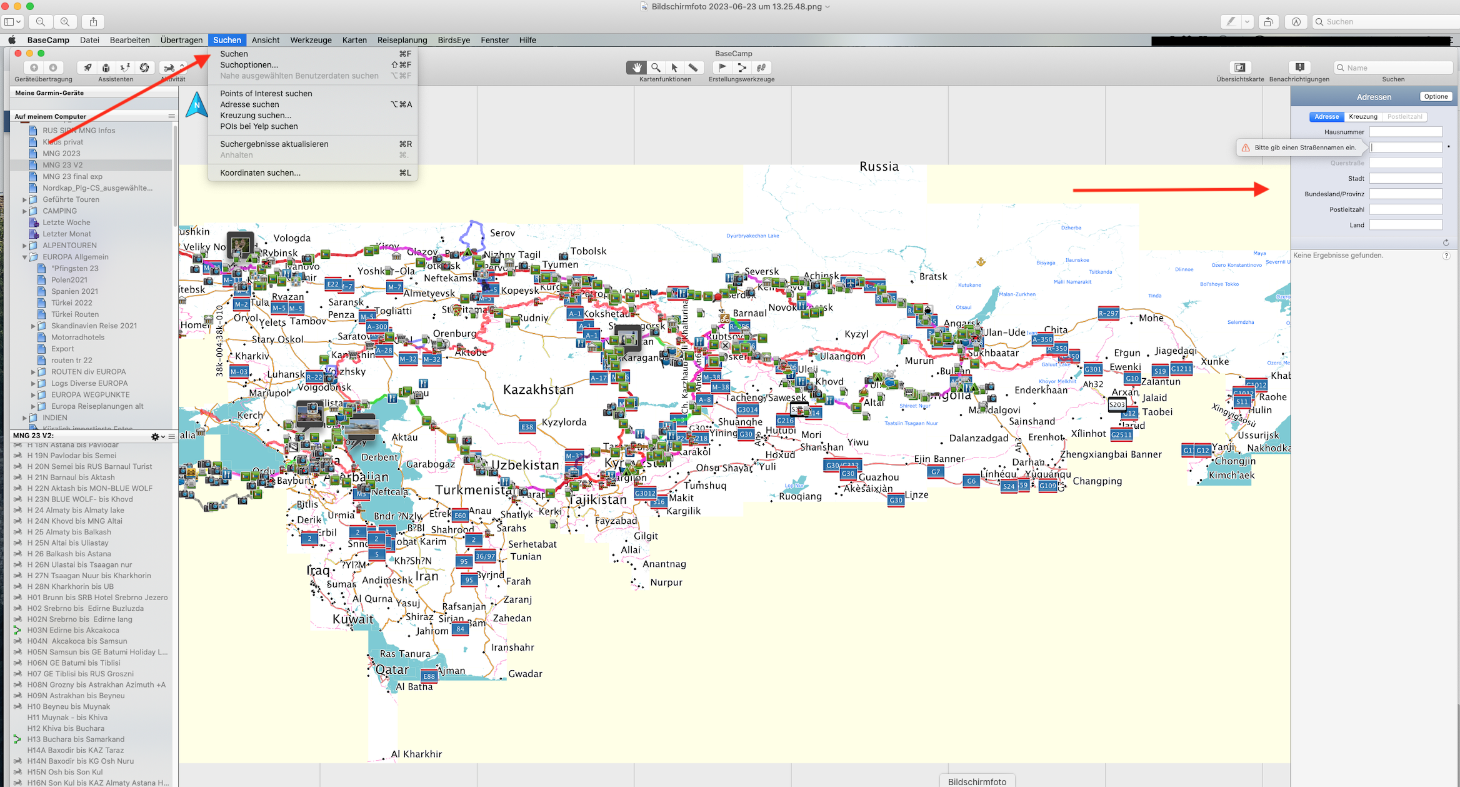Send to device upload arrow icon
Image resolution: width=1460 pixels, height=787 pixels.
(34, 68)
